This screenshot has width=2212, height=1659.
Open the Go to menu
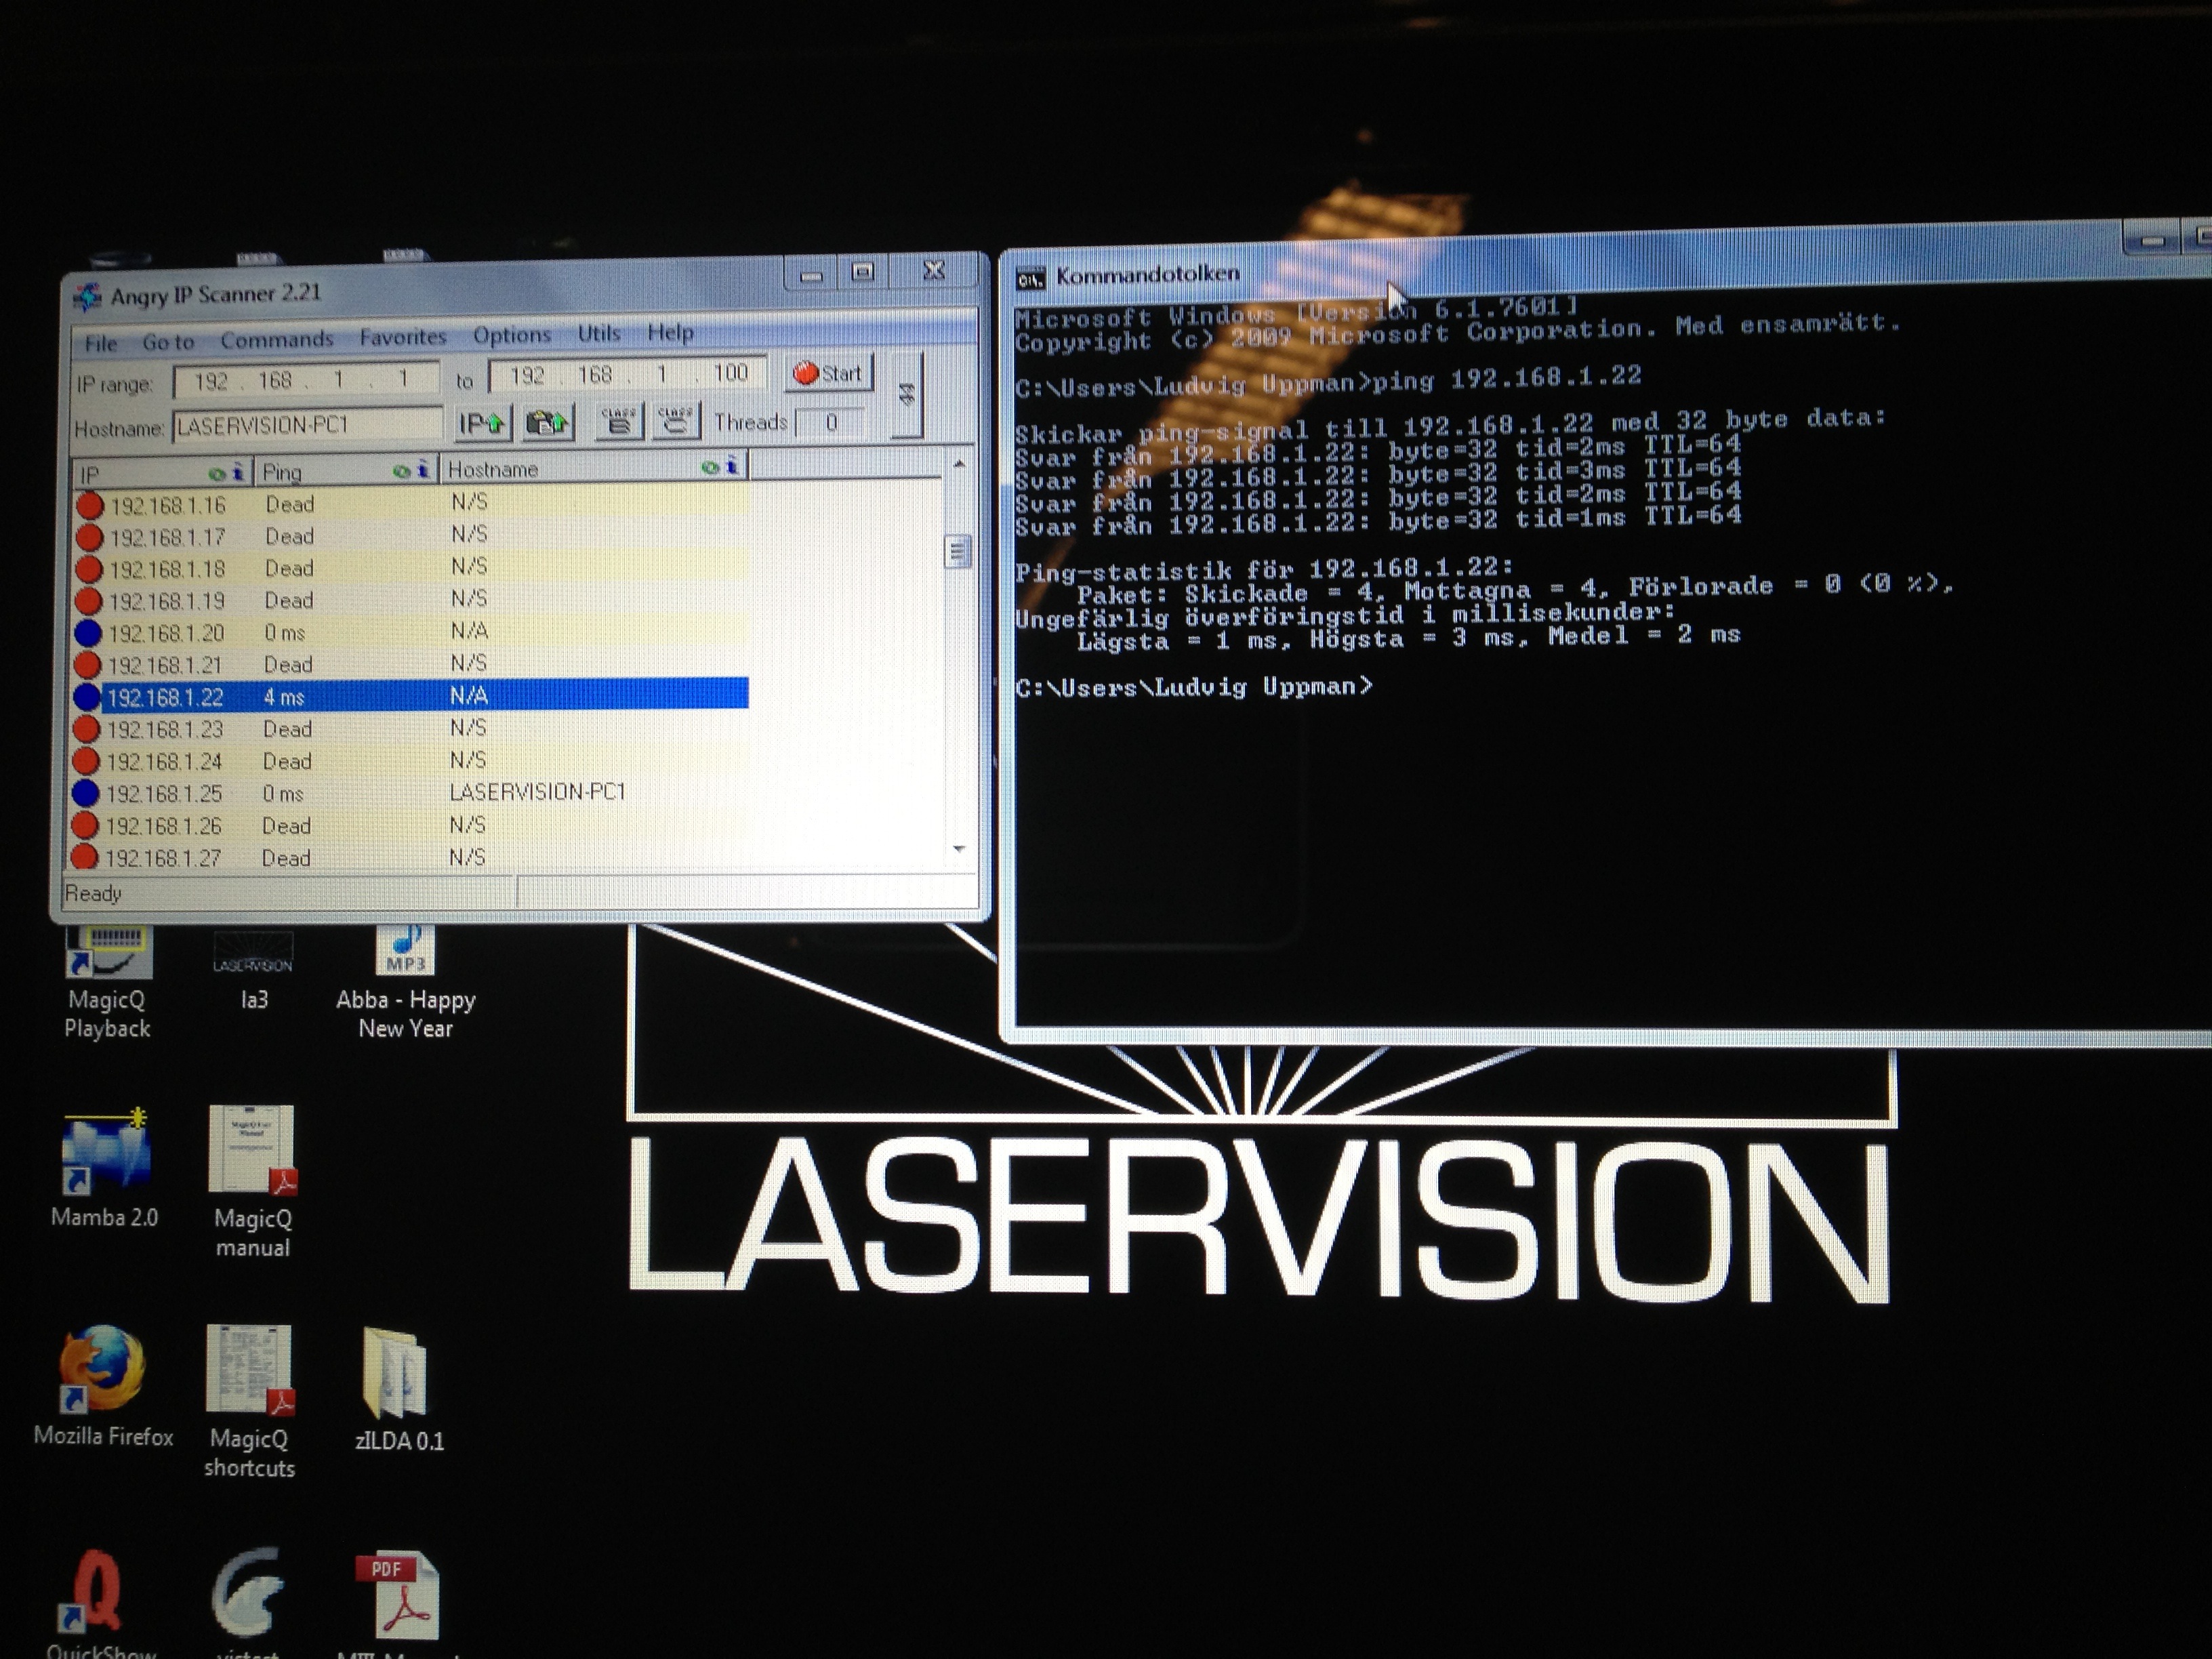pyautogui.click(x=168, y=342)
